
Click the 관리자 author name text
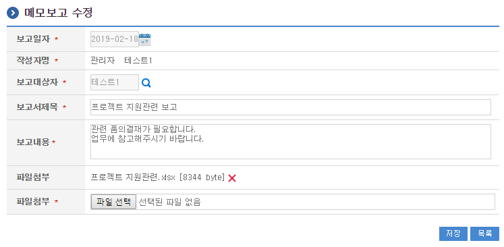pyautogui.click(x=103, y=61)
